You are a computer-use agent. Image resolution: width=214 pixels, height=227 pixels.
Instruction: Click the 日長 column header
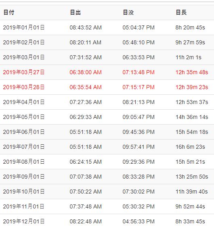tap(181, 12)
